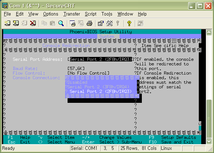Click the yellow question mark help icon
Image resolution: width=214 pixels, height=153 pixels.
[129, 23]
